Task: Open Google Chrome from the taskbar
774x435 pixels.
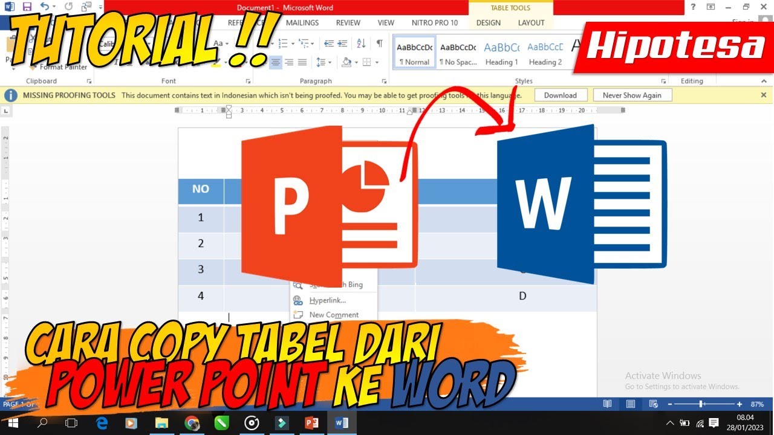Action: click(192, 423)
